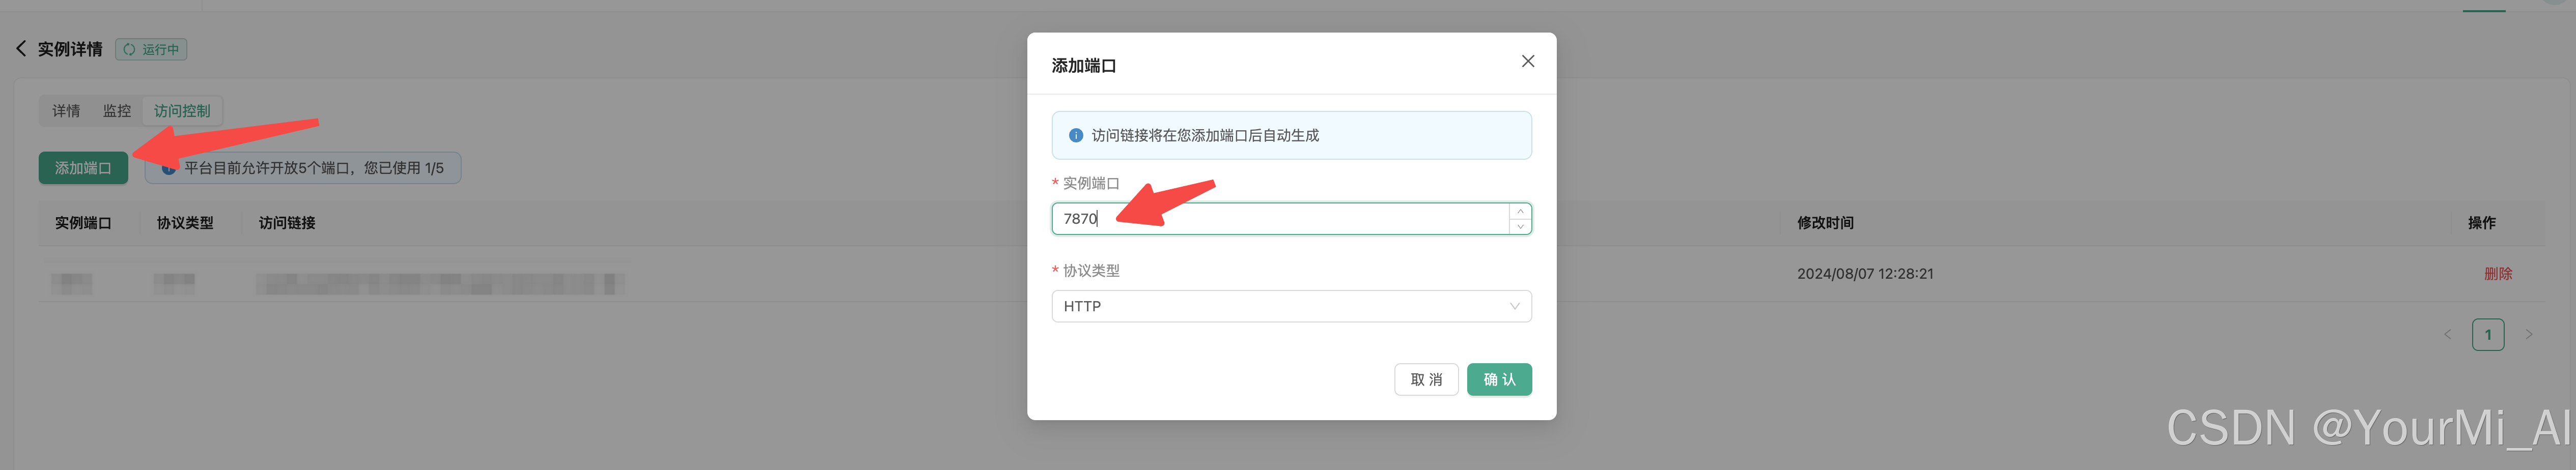This screenshot has width=2576, height=470.
Task: Select page 1 in the pagination
Action: (x=2488, y=334)
